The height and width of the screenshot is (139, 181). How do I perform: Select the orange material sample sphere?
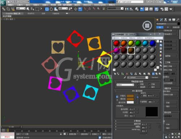124,43
